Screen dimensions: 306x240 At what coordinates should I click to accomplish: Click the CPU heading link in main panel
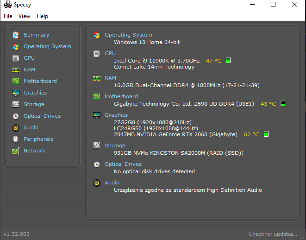[x=110, y=53]
